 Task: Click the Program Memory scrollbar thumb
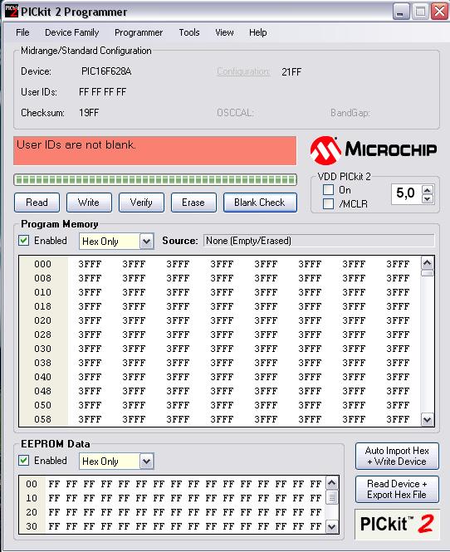tap(427, 274)
